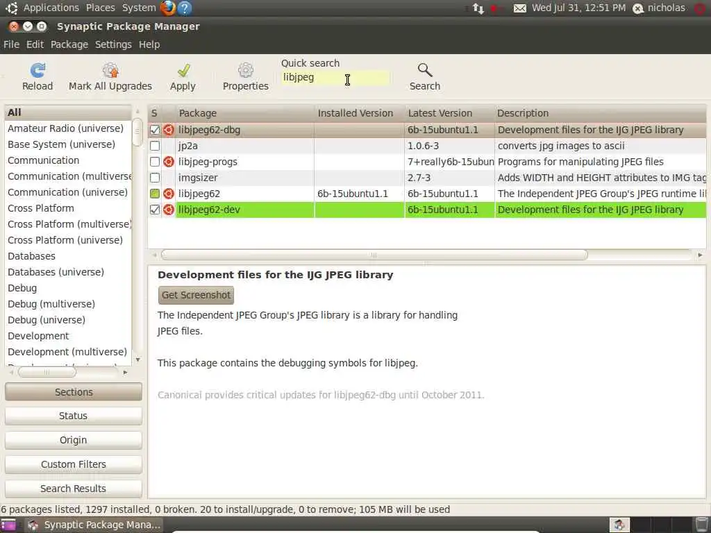The height and width of the screenshot is (533, 711).
Task: Click Ubuntu support icon beside libjpeg62-dev
Action: (169, 210)
